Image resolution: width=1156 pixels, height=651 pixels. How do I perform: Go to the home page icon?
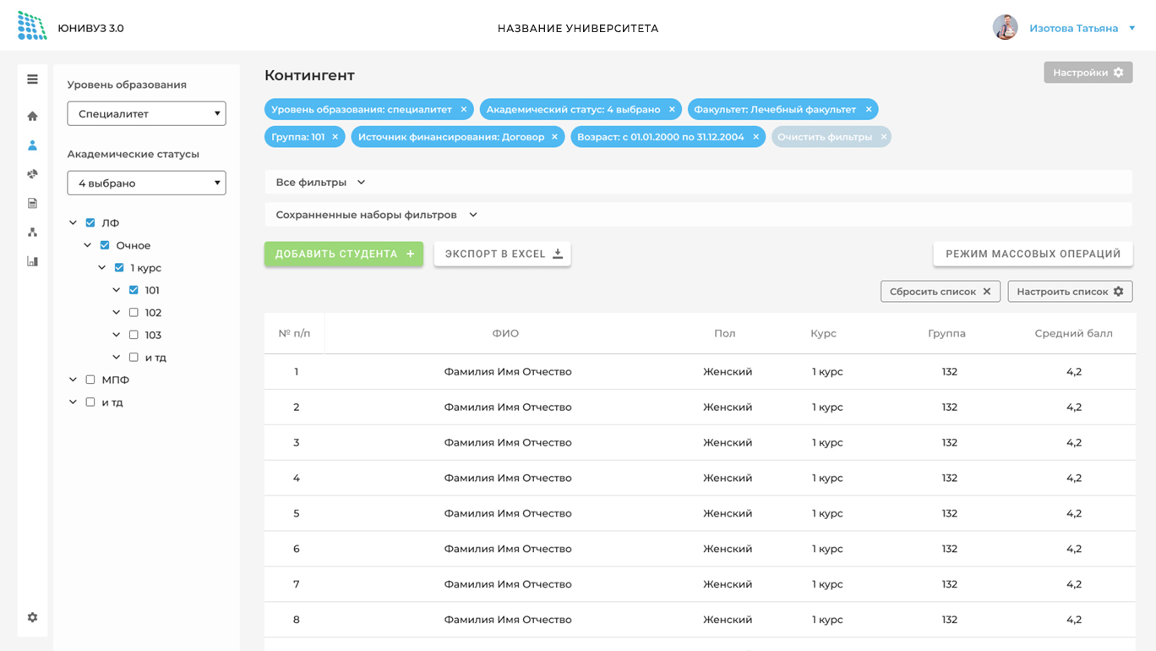(x=32, y=116)
